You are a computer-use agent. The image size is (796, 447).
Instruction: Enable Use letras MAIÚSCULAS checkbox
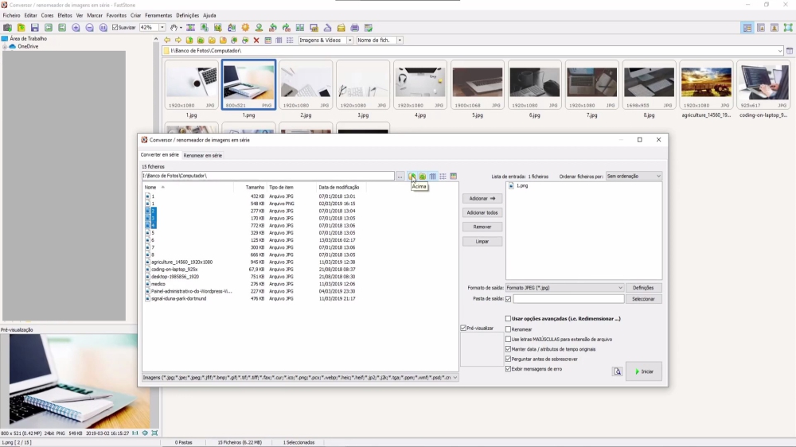[x=508, y=339]
